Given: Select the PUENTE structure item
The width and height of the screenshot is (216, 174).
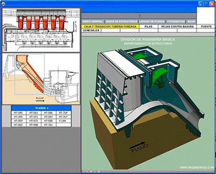Looking at the screenshot, I should pyautogui.click(x=206, y=26).
